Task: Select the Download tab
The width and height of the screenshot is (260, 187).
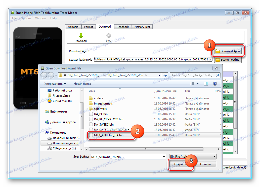Action: point(105,27)
